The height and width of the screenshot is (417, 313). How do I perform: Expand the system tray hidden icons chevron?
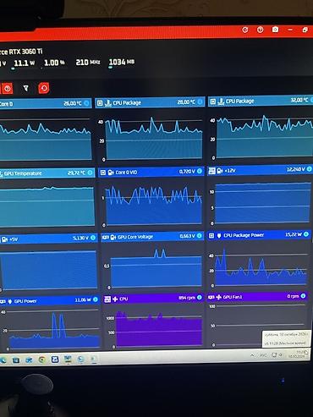coord(252,355)
